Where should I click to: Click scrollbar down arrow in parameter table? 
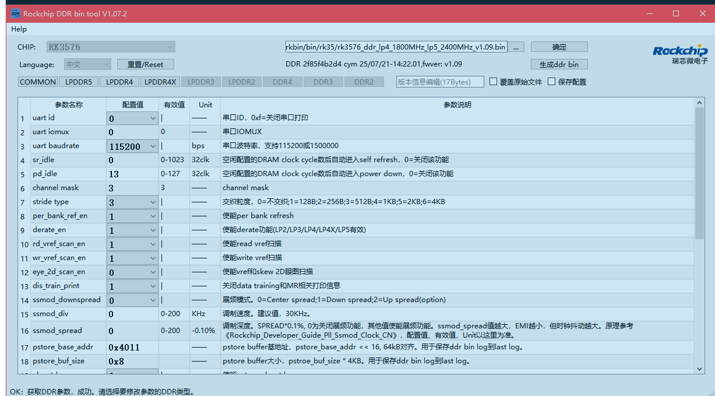700,369
